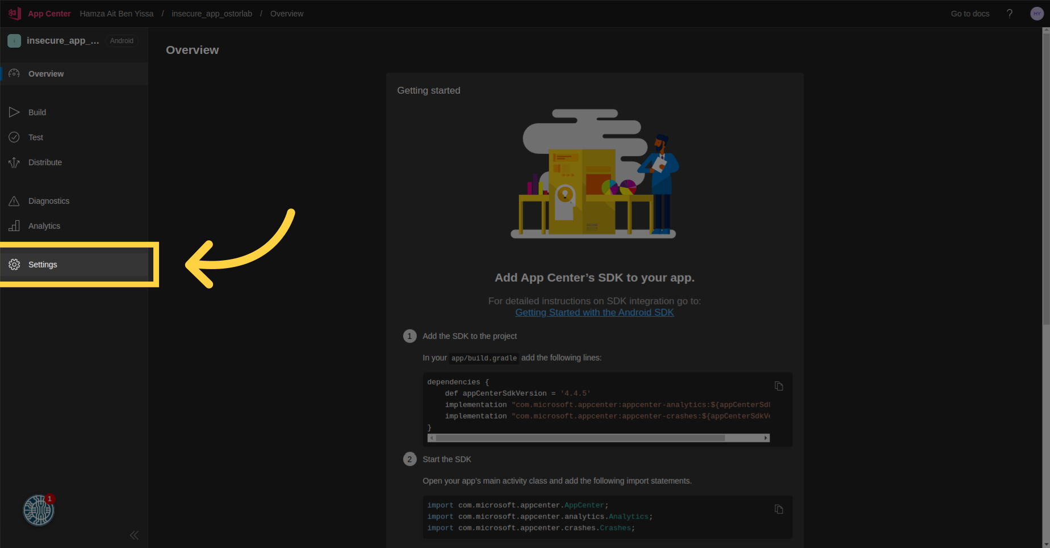Click the page vertical scrollbar
The height and width of the screenshot is (548, 1050).
click(x=1046, y=179)
